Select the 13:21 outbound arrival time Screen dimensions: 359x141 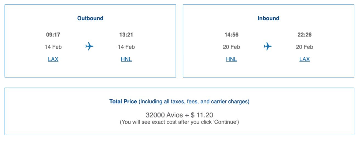pyautogui.click(x=126, y=35)
